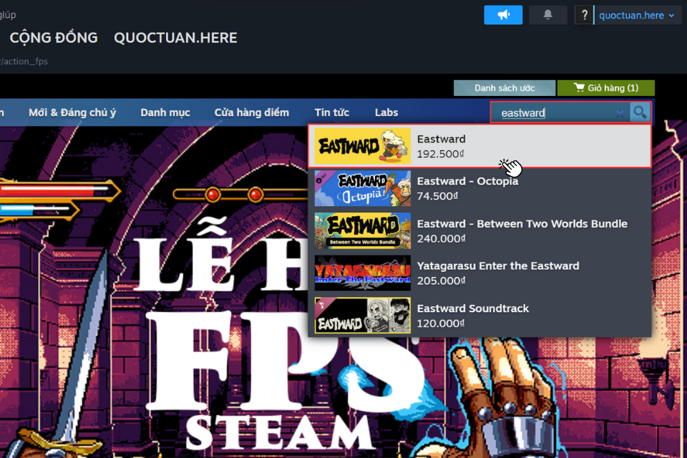
Task: Click the Eastward game thumbnail image
Action: click(363, 146)
